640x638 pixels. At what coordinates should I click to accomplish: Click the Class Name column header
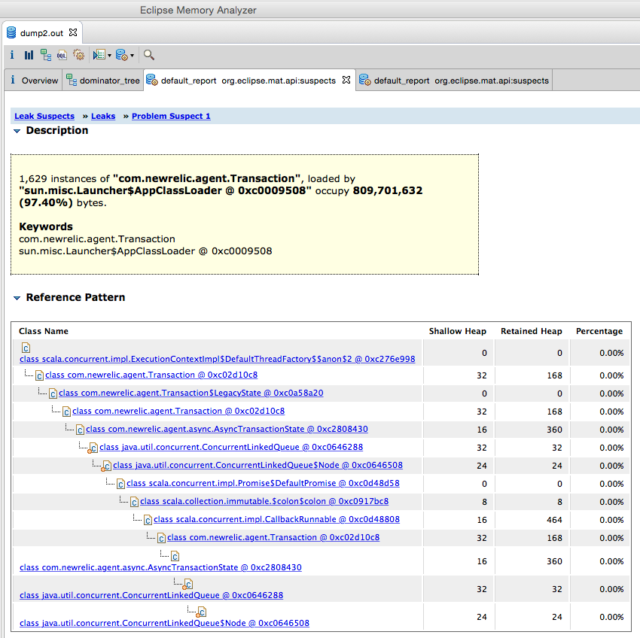click(x=44, y=331)
